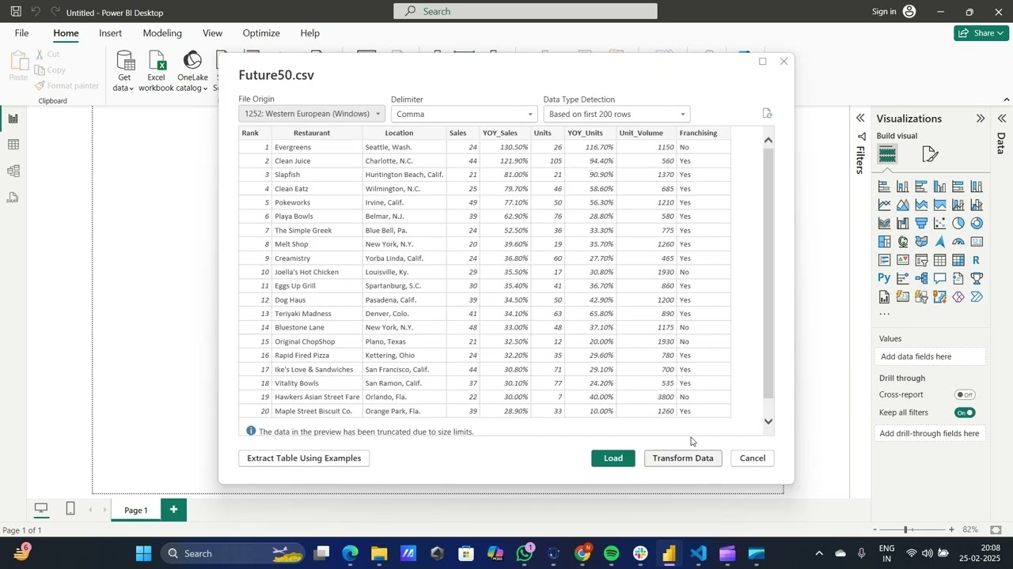The width and height of the screenshot is (1013, 569).
Task: Choose the Scatter chart visual
Action: coord(939,224)
